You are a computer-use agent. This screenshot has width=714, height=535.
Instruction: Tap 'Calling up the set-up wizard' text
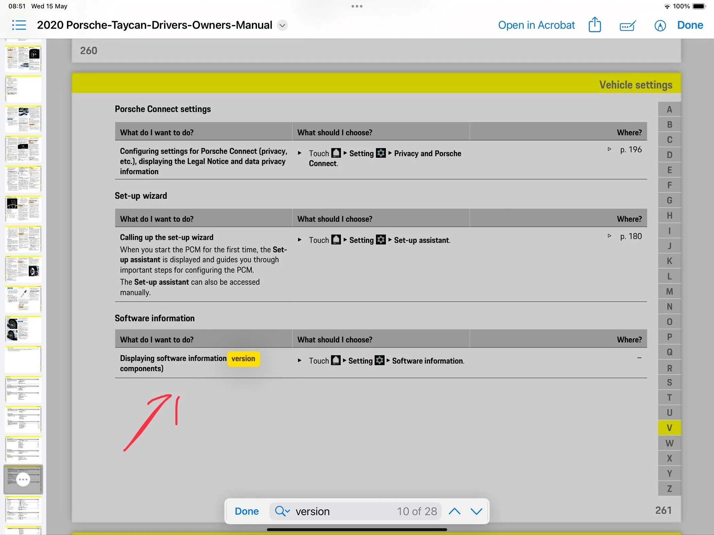tap(167, 237)
